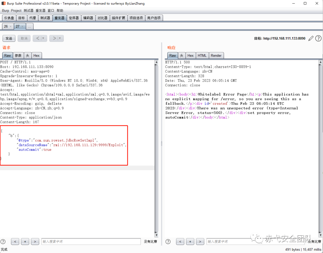
Task: Click the Content-Type: application/json header
Action: (31, 117)
